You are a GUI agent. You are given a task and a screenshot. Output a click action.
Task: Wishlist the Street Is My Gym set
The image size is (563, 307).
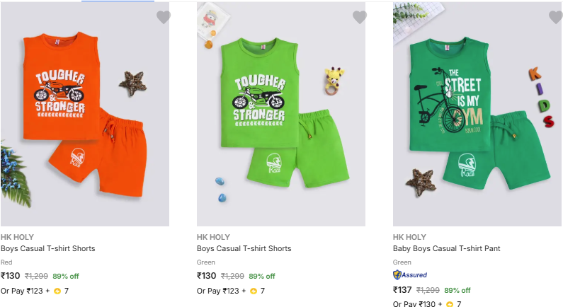click(556, 17)
